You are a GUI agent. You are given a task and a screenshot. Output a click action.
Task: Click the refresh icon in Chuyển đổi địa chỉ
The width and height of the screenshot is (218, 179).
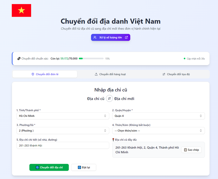[x=37, y=167]
